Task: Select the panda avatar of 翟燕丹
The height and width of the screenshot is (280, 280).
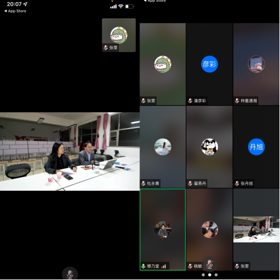Action: [209, 147]
